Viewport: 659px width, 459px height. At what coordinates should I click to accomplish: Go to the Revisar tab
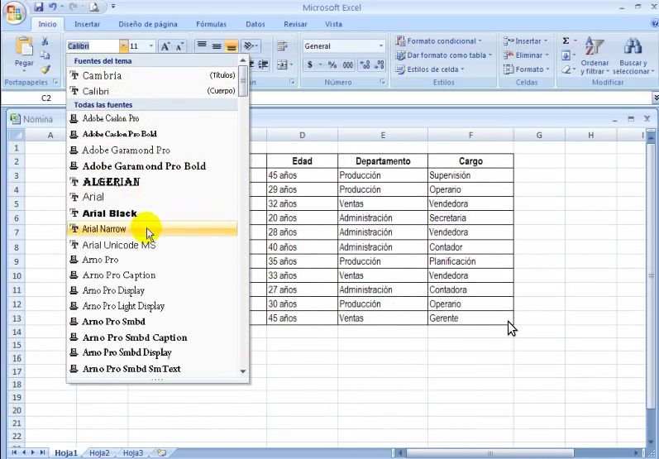295,24
